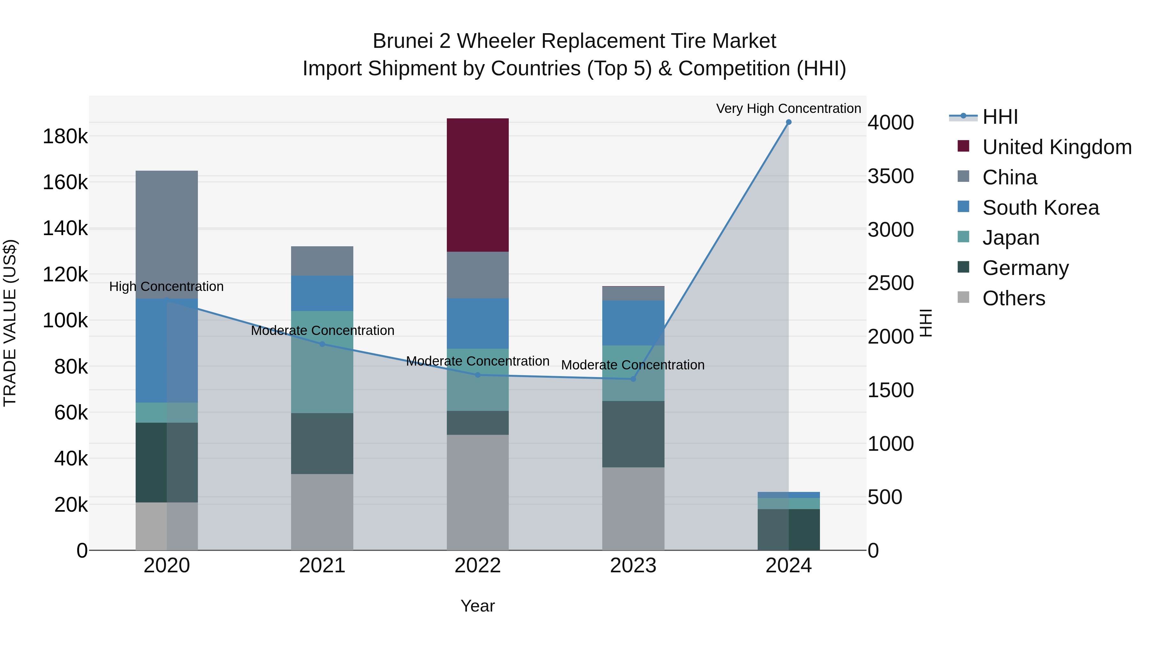Image resolution: width=1149 pixels, height=646 pixels.
Task: Click the 500 HHI axis tick label
Action: (885, 497)
